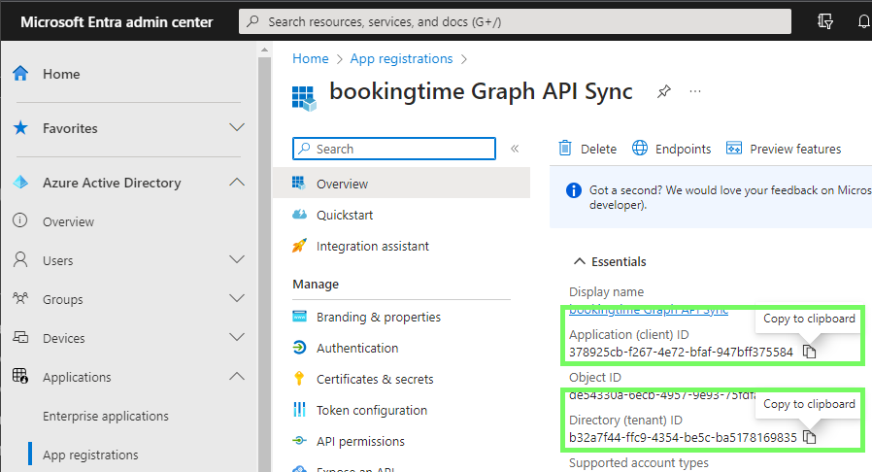872x472 pixels.
Task: Collapse the Applications section chevron
Action: [x=237, y=377]
